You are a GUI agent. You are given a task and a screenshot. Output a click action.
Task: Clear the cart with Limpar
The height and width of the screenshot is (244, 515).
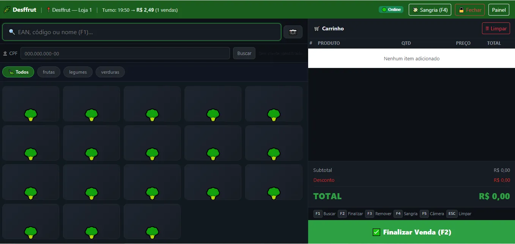[x=496, y=28]
